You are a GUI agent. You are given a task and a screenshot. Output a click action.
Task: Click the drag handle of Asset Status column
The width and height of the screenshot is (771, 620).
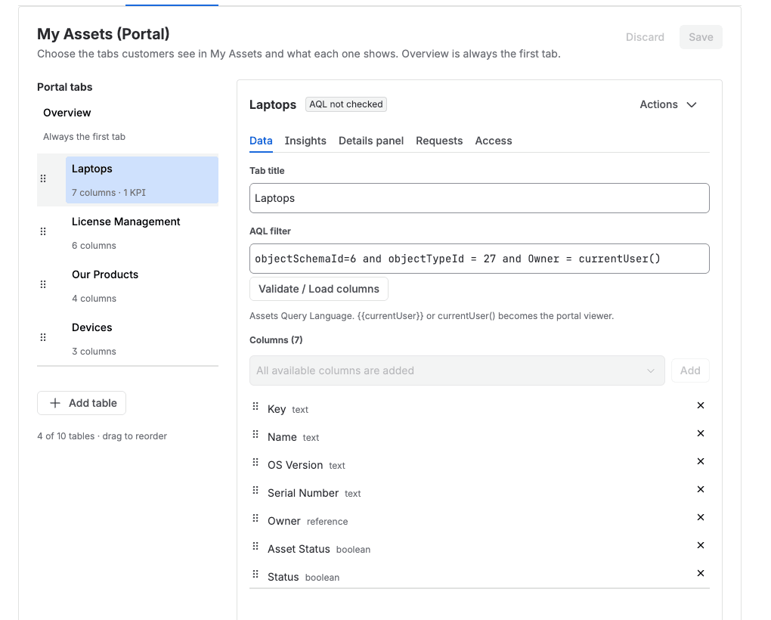coord(255,546)
